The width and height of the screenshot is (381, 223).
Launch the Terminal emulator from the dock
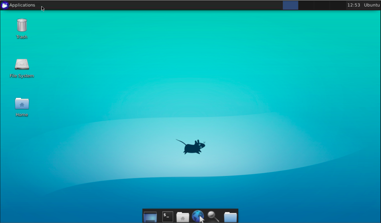pyautogui.click(x=168, y=216)
